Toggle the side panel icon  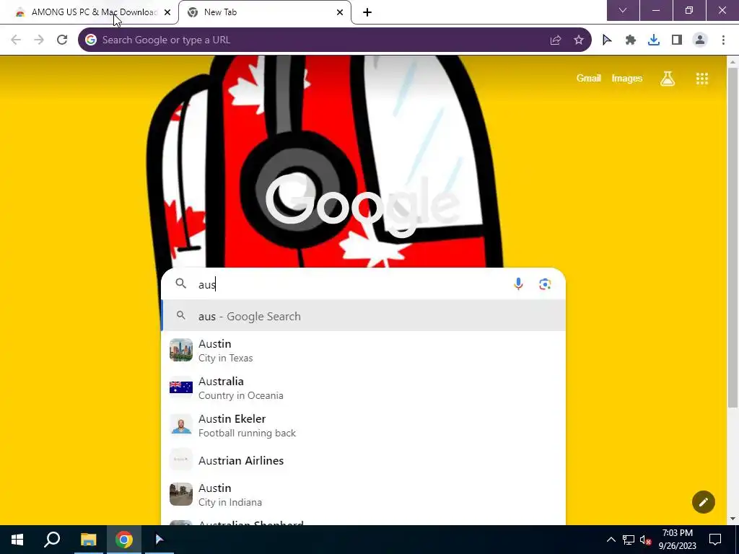677,40
